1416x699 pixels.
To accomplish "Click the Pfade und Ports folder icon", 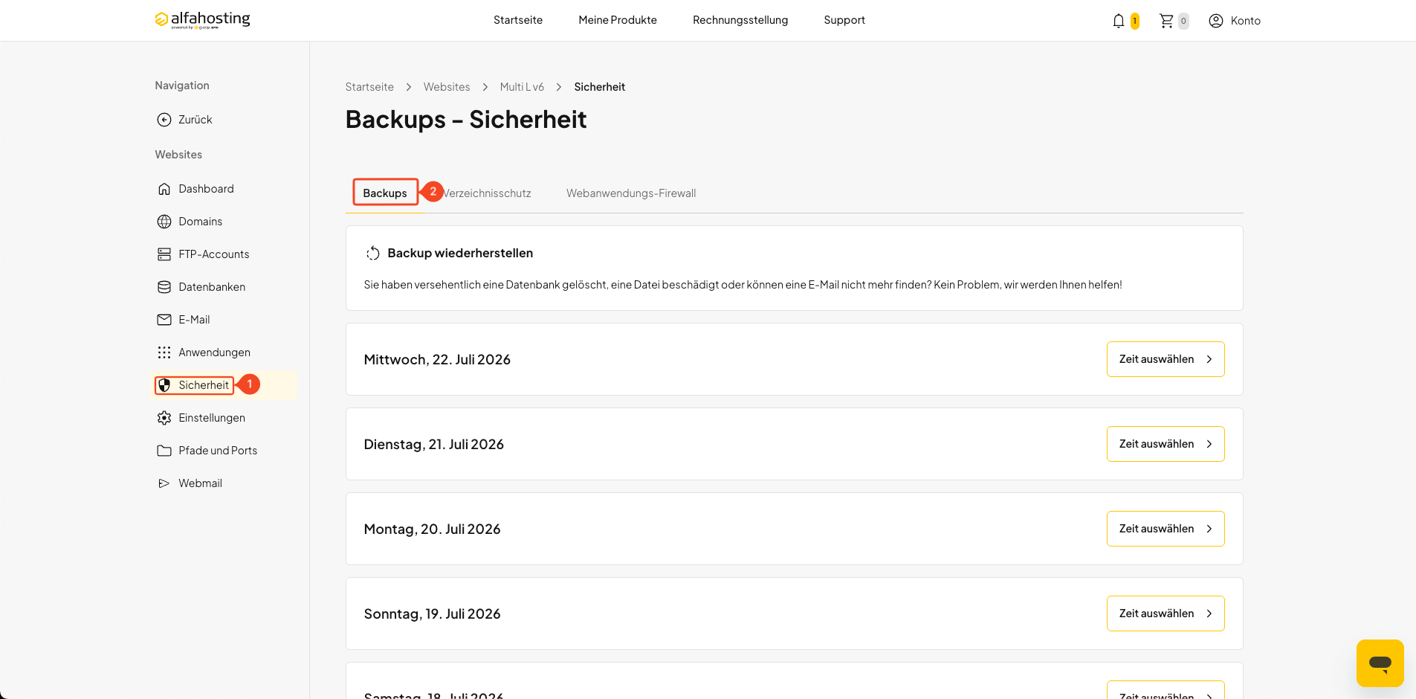I will [x=164, y=451].
